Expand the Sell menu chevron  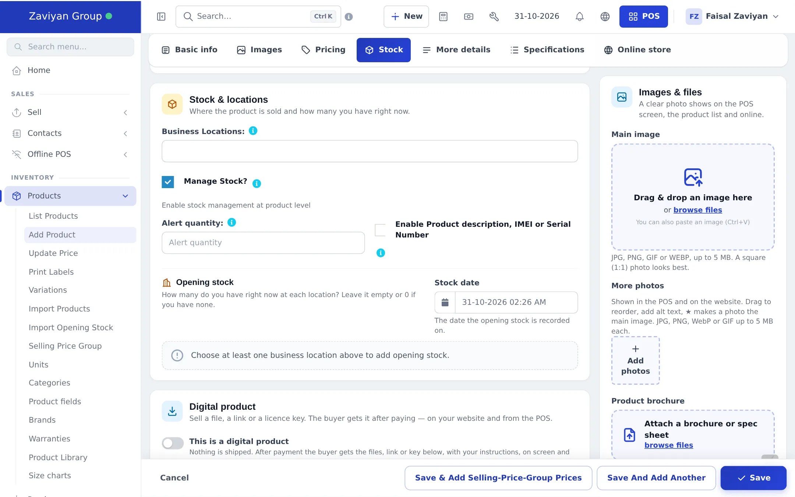[x=126, y=113]
